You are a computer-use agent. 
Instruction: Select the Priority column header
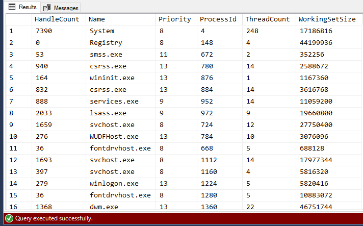click(x=176, y=19)
